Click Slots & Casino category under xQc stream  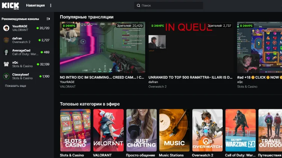(247, 87)
